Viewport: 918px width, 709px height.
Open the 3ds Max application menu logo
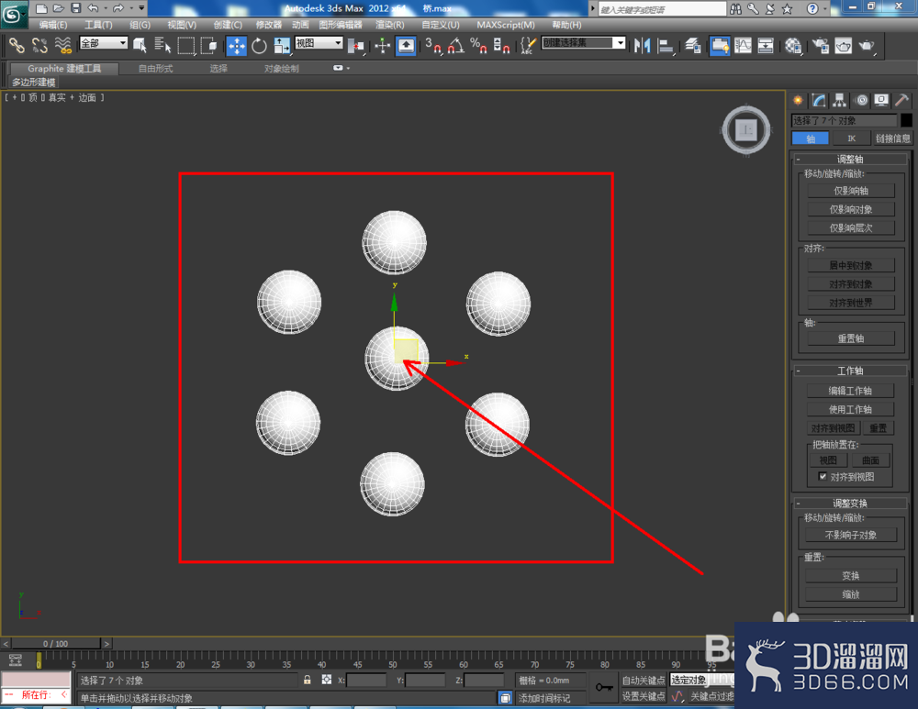click(x=12, y=15)
